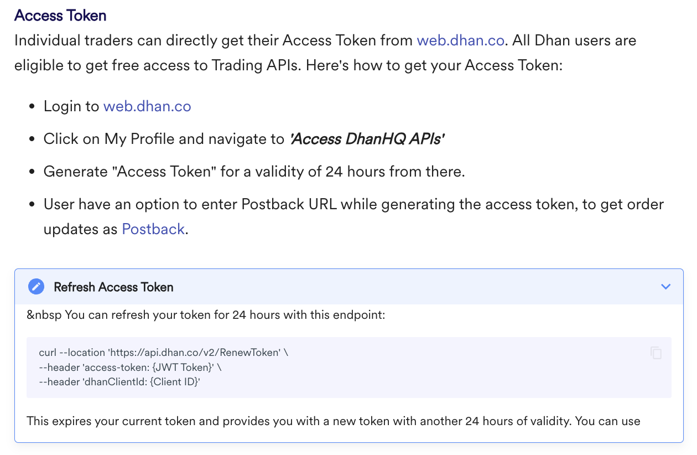Screen dimensions: 697x455
Task: Open the web.dhan.co link in the Login bullet
Action: tap(147, 106)
